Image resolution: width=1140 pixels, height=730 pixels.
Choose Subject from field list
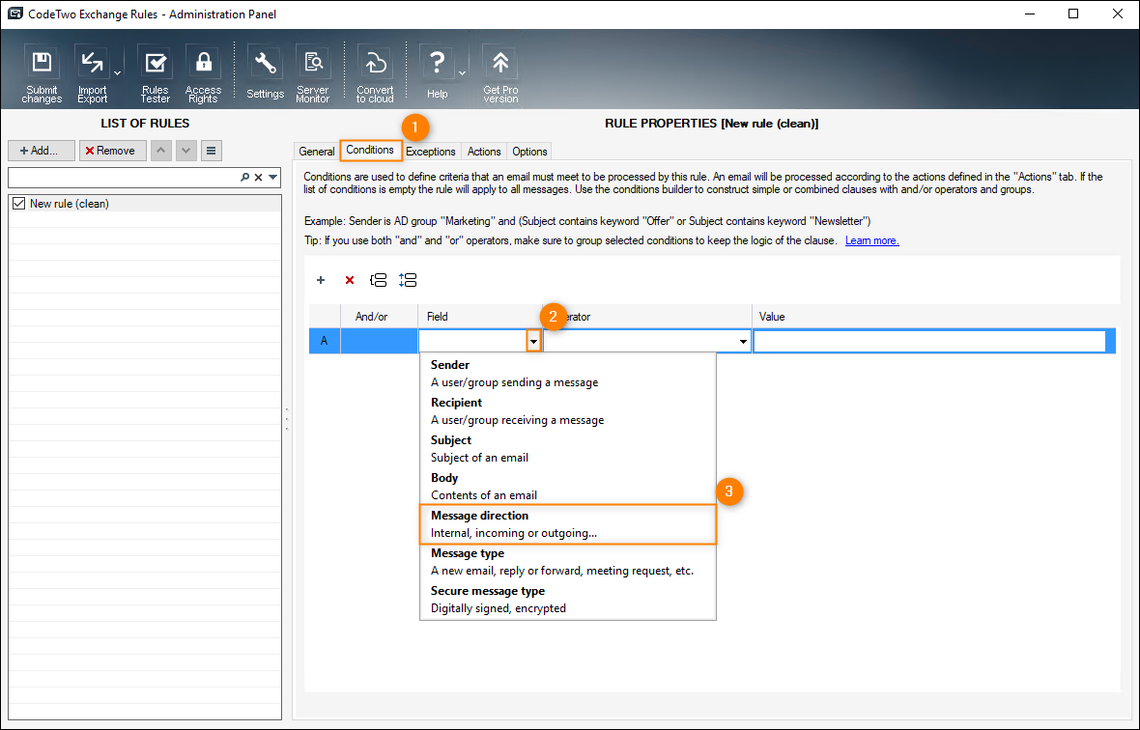568,449
